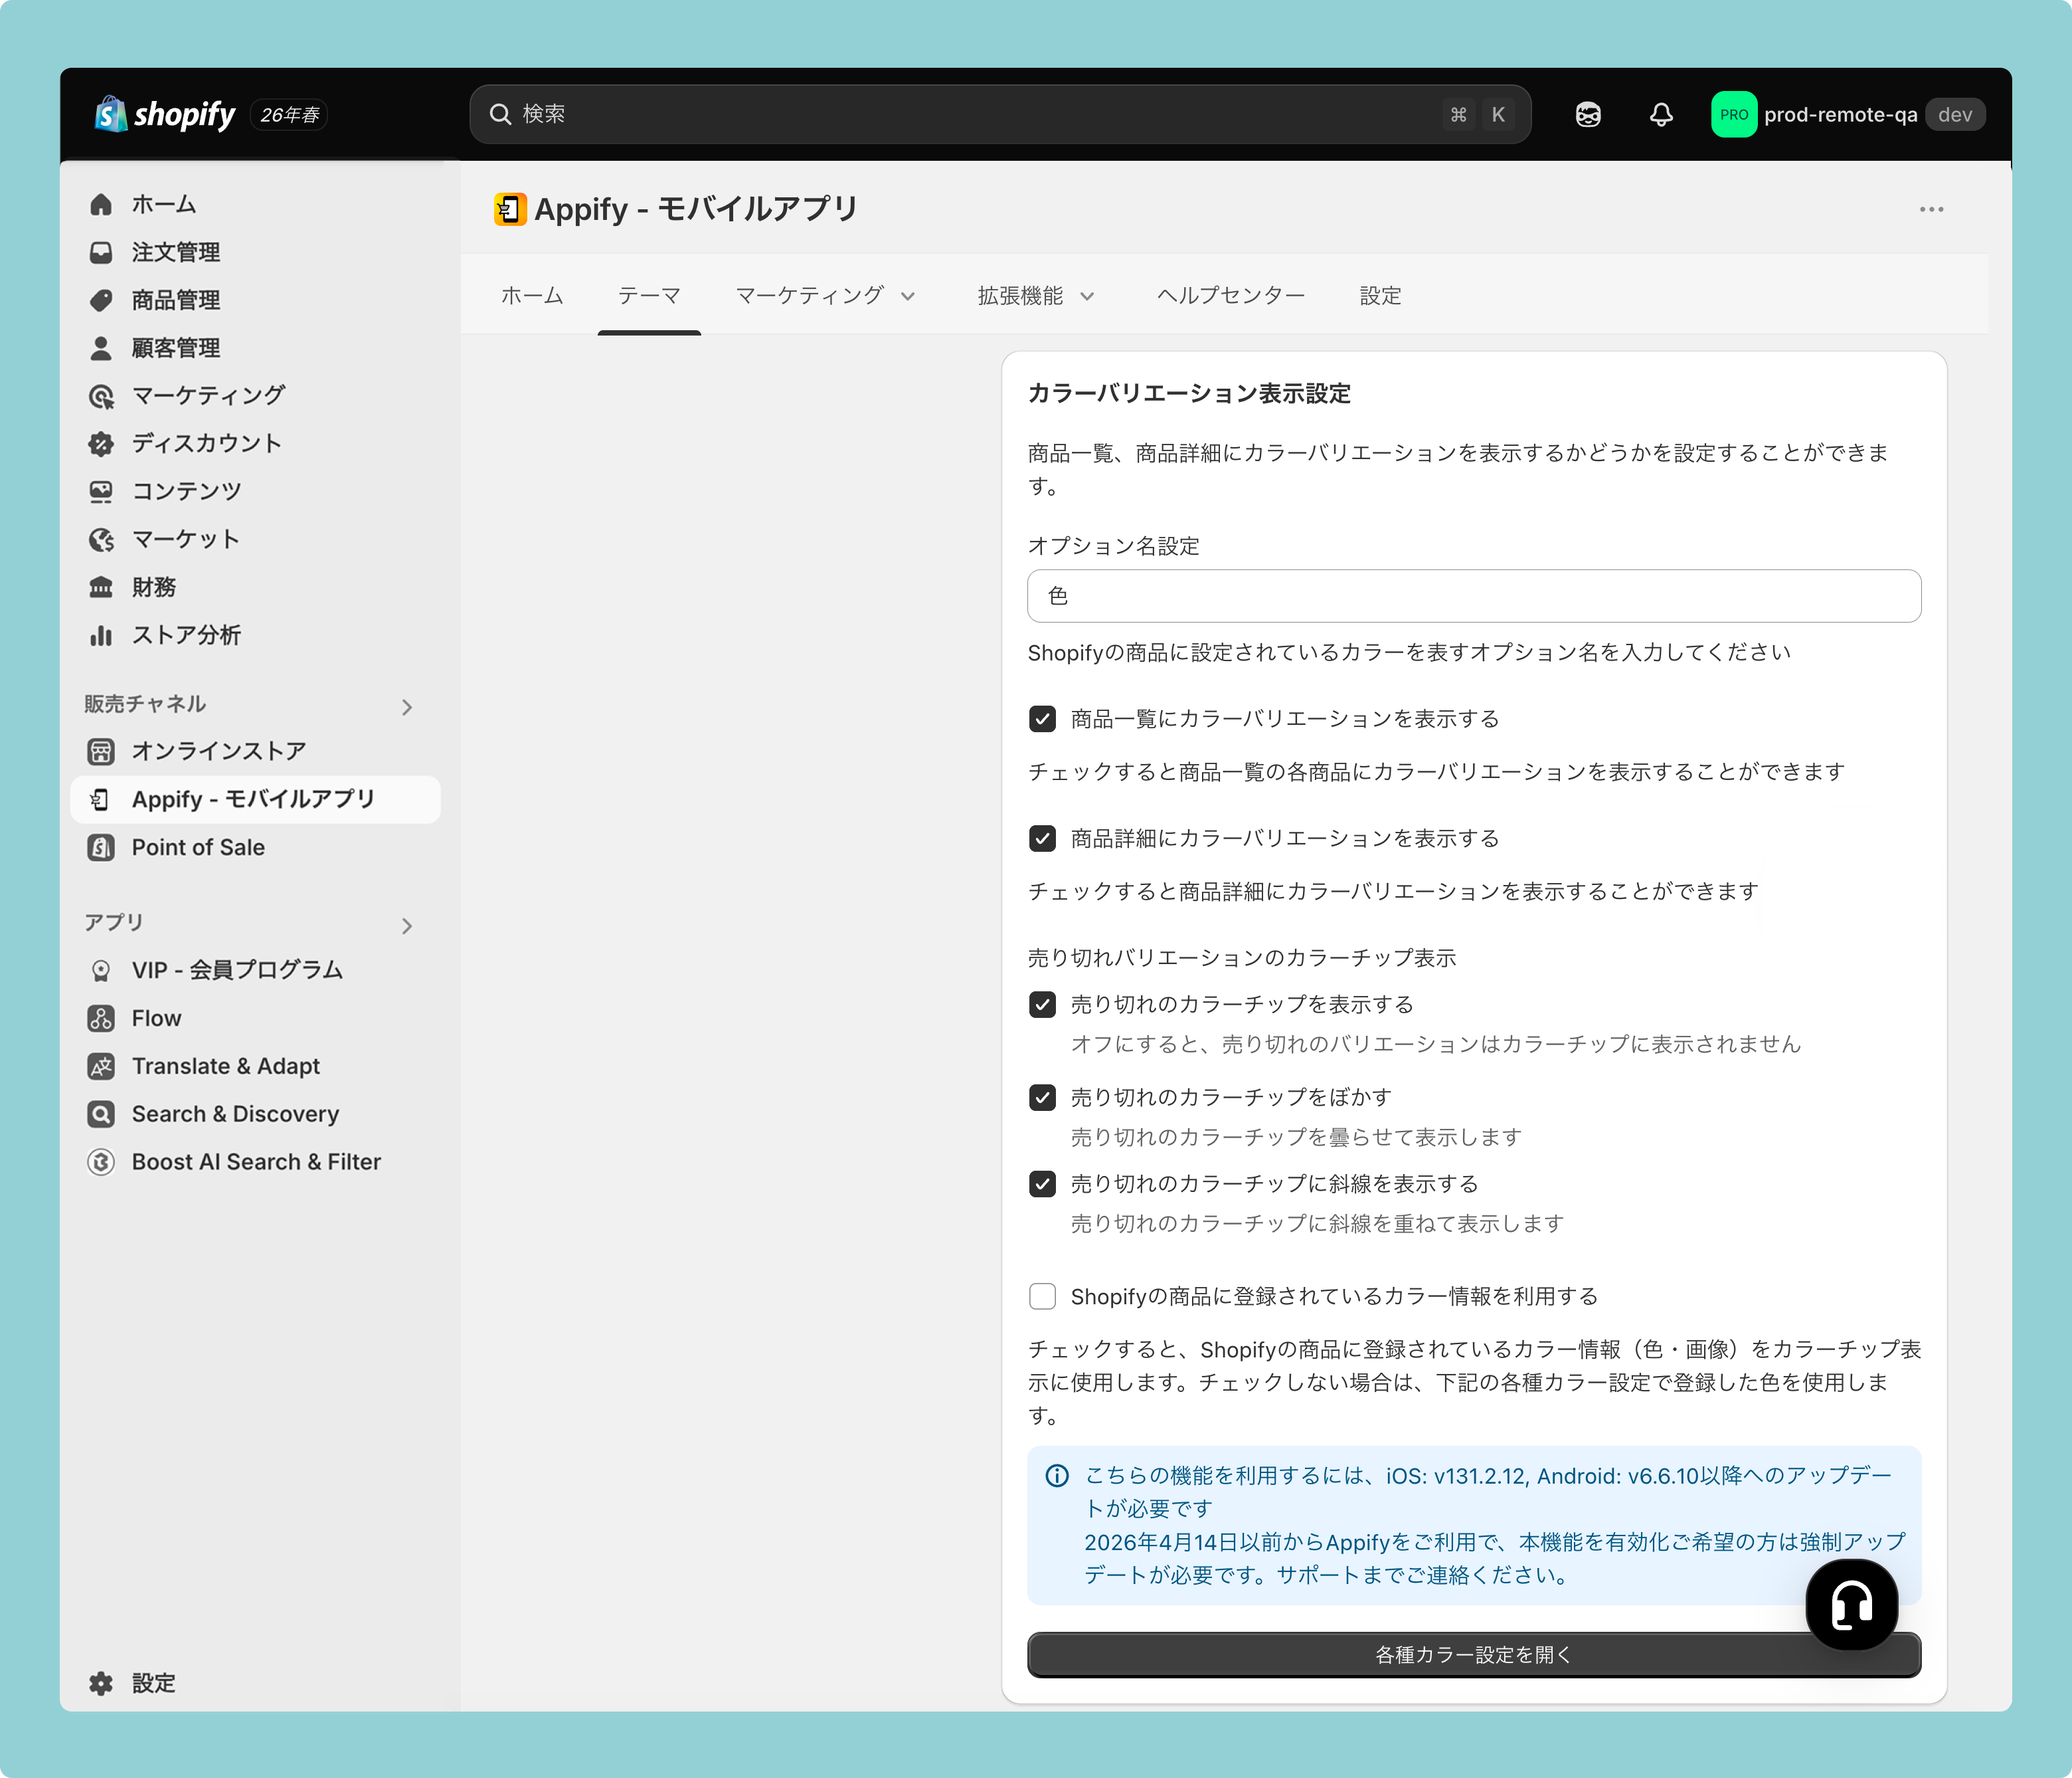
Task: Click the Shopify logo
Action: point(165,114)
